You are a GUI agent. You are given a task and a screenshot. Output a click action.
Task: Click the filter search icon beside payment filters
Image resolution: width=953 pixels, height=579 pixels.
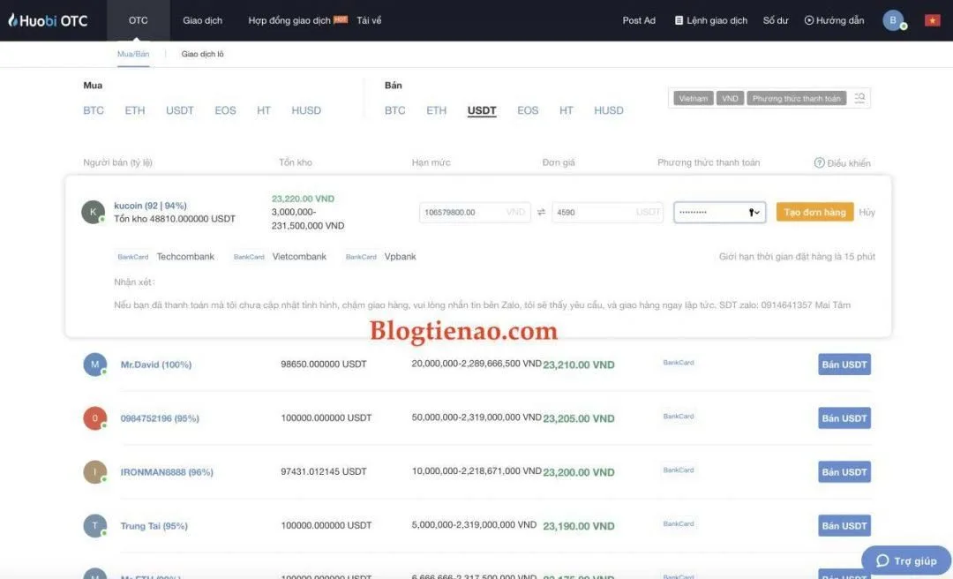pyautogui.click(x=859, y=97)
